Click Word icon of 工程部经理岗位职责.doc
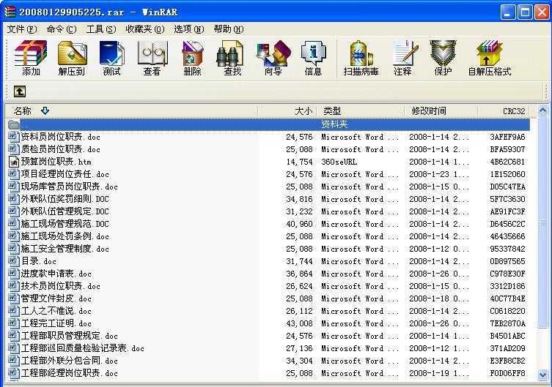The width and height of the screenshot is (552, 387). [13, 373]
